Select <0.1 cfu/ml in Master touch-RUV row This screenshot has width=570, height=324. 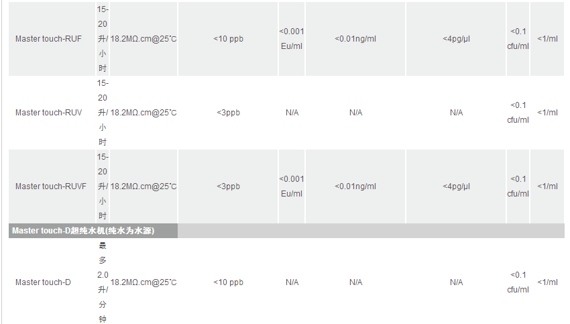[x=518, y=113]
